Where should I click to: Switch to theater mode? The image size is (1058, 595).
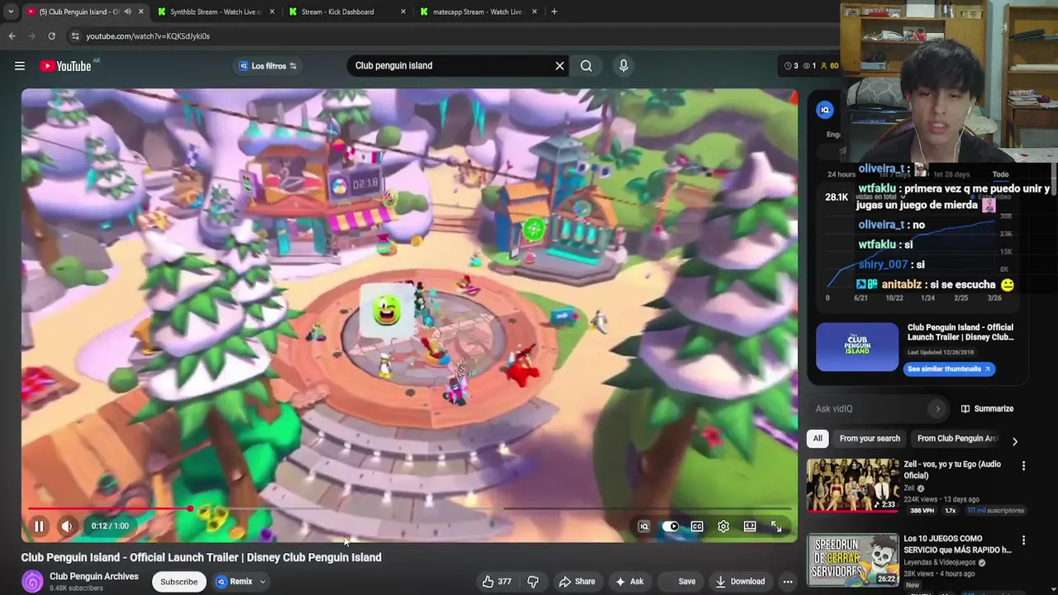click(750, 526)
